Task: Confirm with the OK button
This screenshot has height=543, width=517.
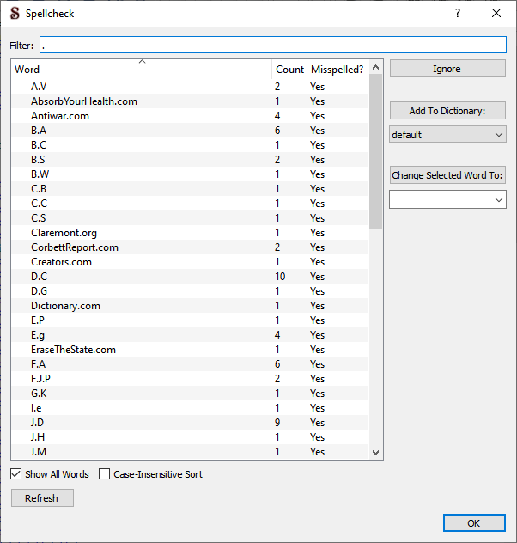Action: pos(474,523)
